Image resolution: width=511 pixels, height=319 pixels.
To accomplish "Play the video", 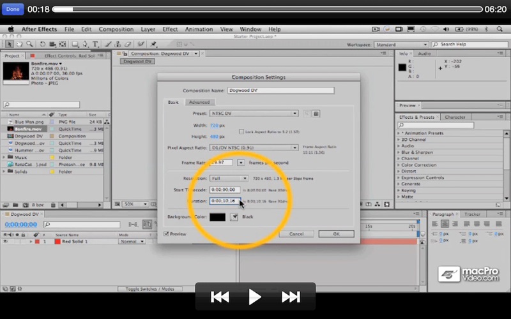I will [254, 297].
